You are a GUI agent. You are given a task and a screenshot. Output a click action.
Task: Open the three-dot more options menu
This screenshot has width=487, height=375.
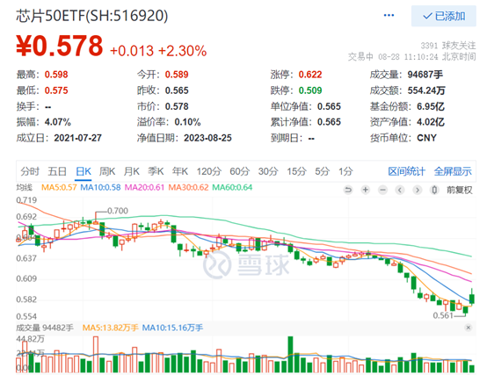[389, 15]
